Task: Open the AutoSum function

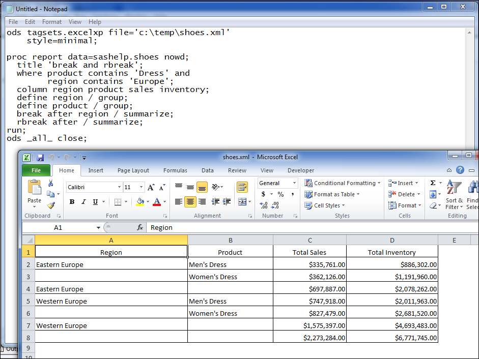Action: 432,182
